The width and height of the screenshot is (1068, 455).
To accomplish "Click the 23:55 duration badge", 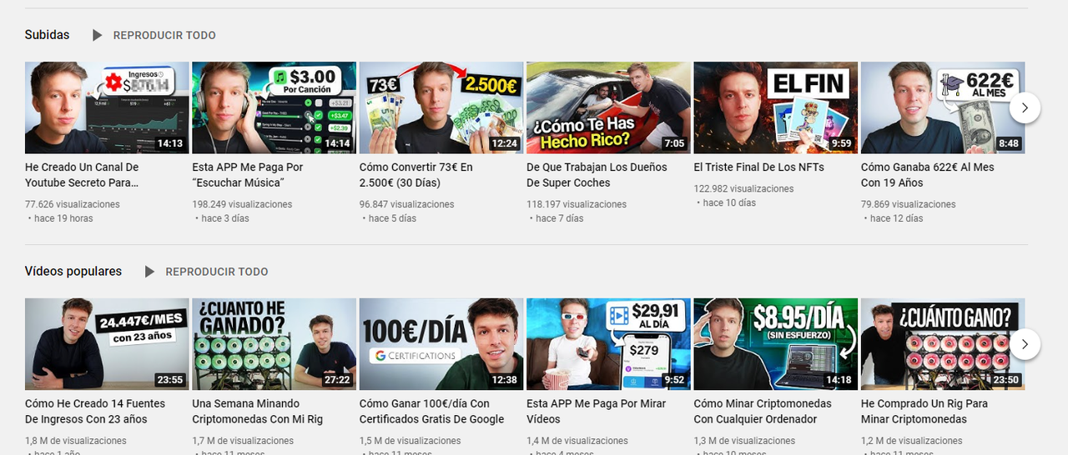I will 170,380.
